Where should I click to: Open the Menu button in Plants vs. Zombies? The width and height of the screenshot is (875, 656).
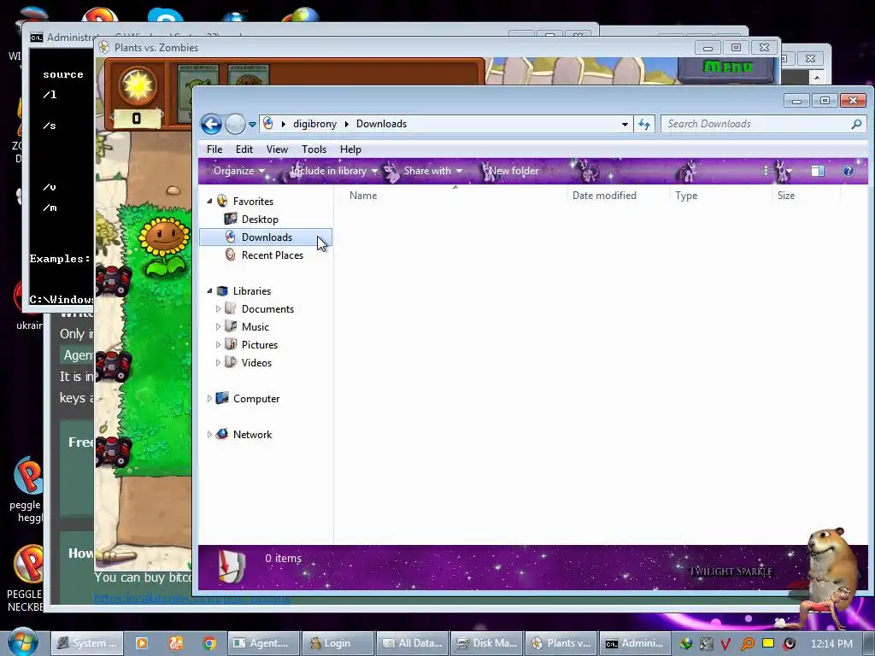pyautogui.click(x=728, y=68)
